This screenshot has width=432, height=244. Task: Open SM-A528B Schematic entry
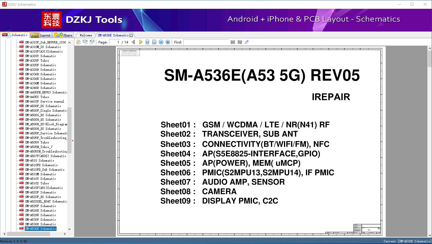[x=40, y=215]
